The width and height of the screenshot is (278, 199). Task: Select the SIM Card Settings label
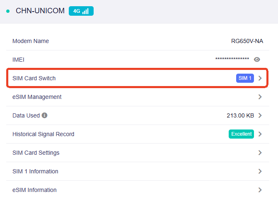(x=36, y=153)
